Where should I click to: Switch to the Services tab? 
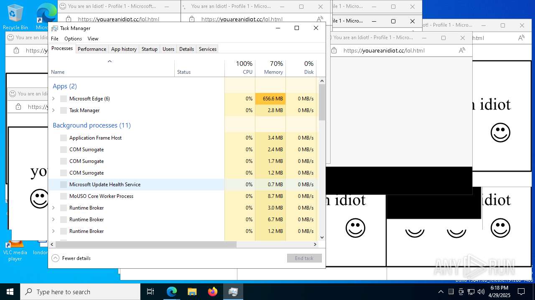[x=208, y=49]
